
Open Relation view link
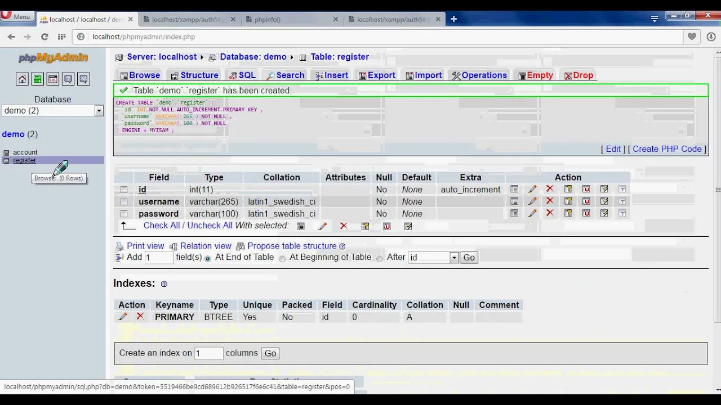(x=206, y=246)
